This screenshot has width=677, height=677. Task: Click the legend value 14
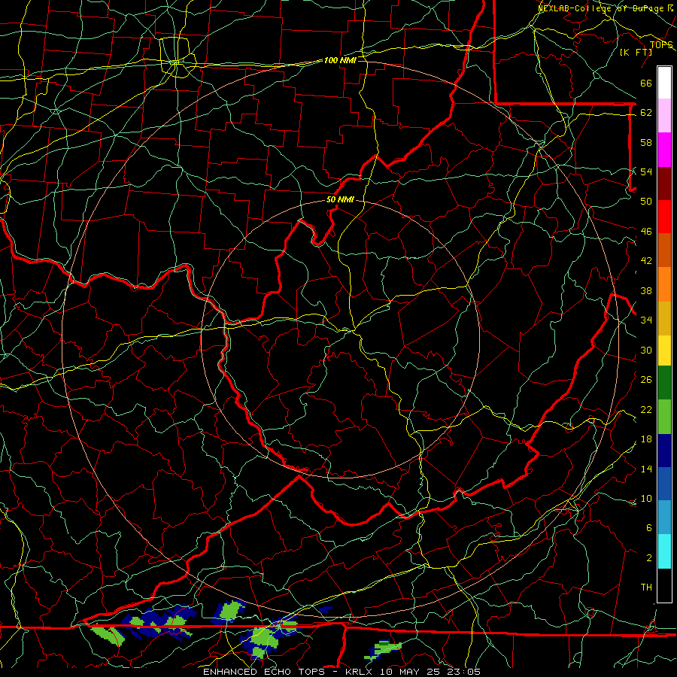click(x=646, y=469)
